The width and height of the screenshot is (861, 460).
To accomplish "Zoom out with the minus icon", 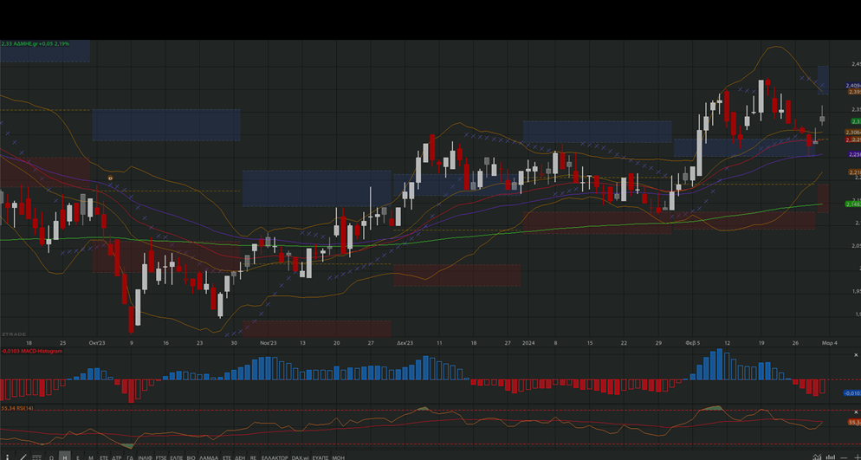I will pyautogui.click(x=844, y=457).
